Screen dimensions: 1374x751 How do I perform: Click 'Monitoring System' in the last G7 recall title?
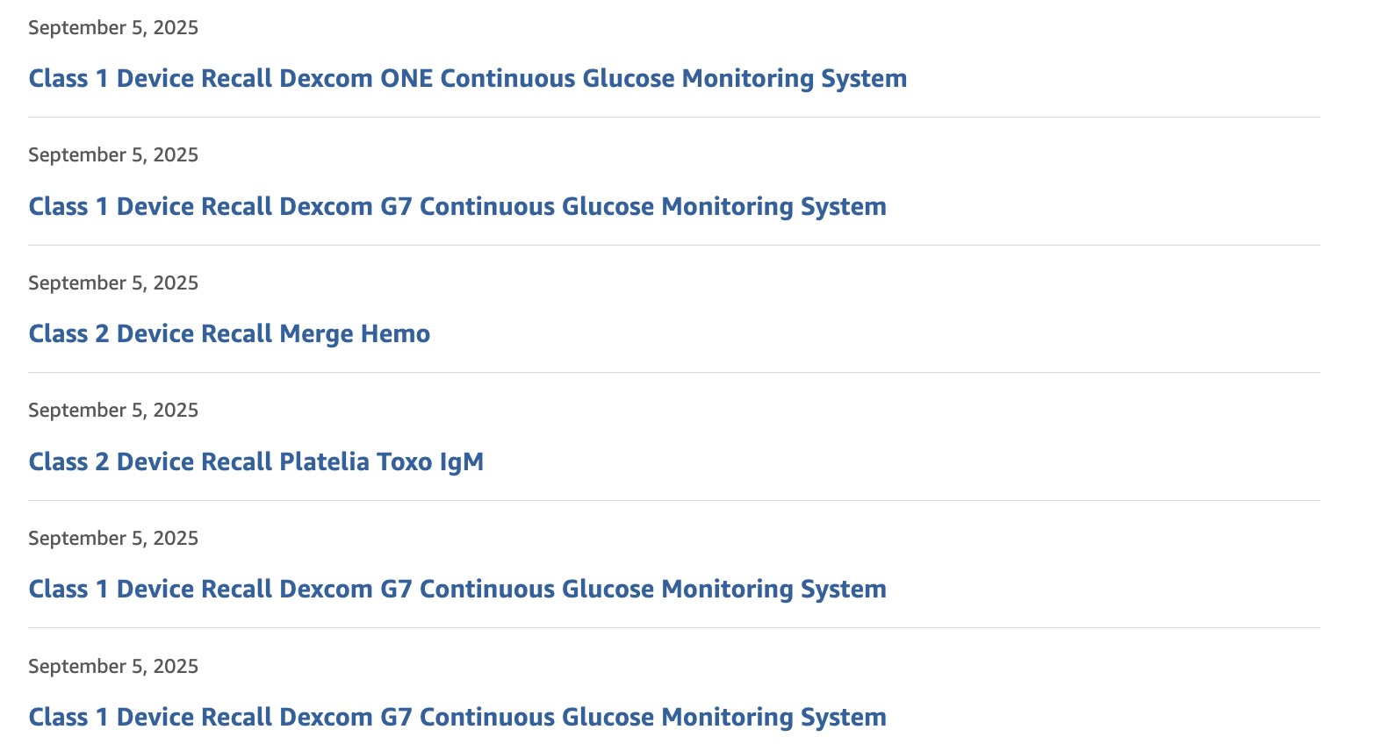773,717
